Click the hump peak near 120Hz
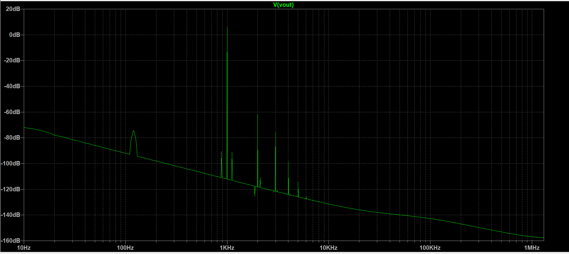Screen dimensions: 569x254 (x=134, y=131)
